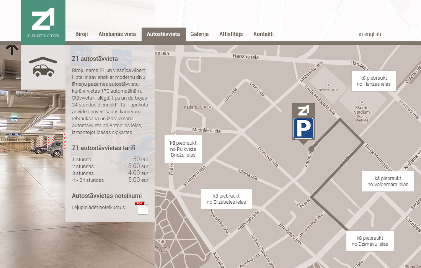Click the 'Ganu iela' street label
Image resolution: width=421 pixels, height=268 pixels.
pos(230,95)
